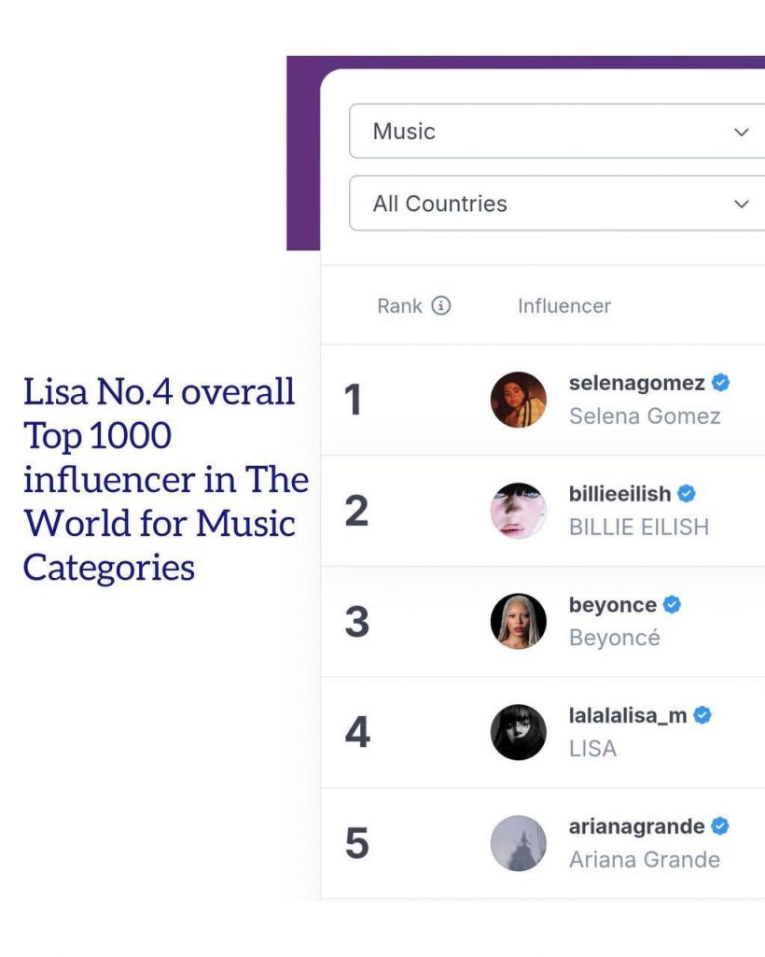Click Billie Eilish's verified badge
Image resolution: width=765 pixels, height=957 pixels.
[x=687, y=493]
